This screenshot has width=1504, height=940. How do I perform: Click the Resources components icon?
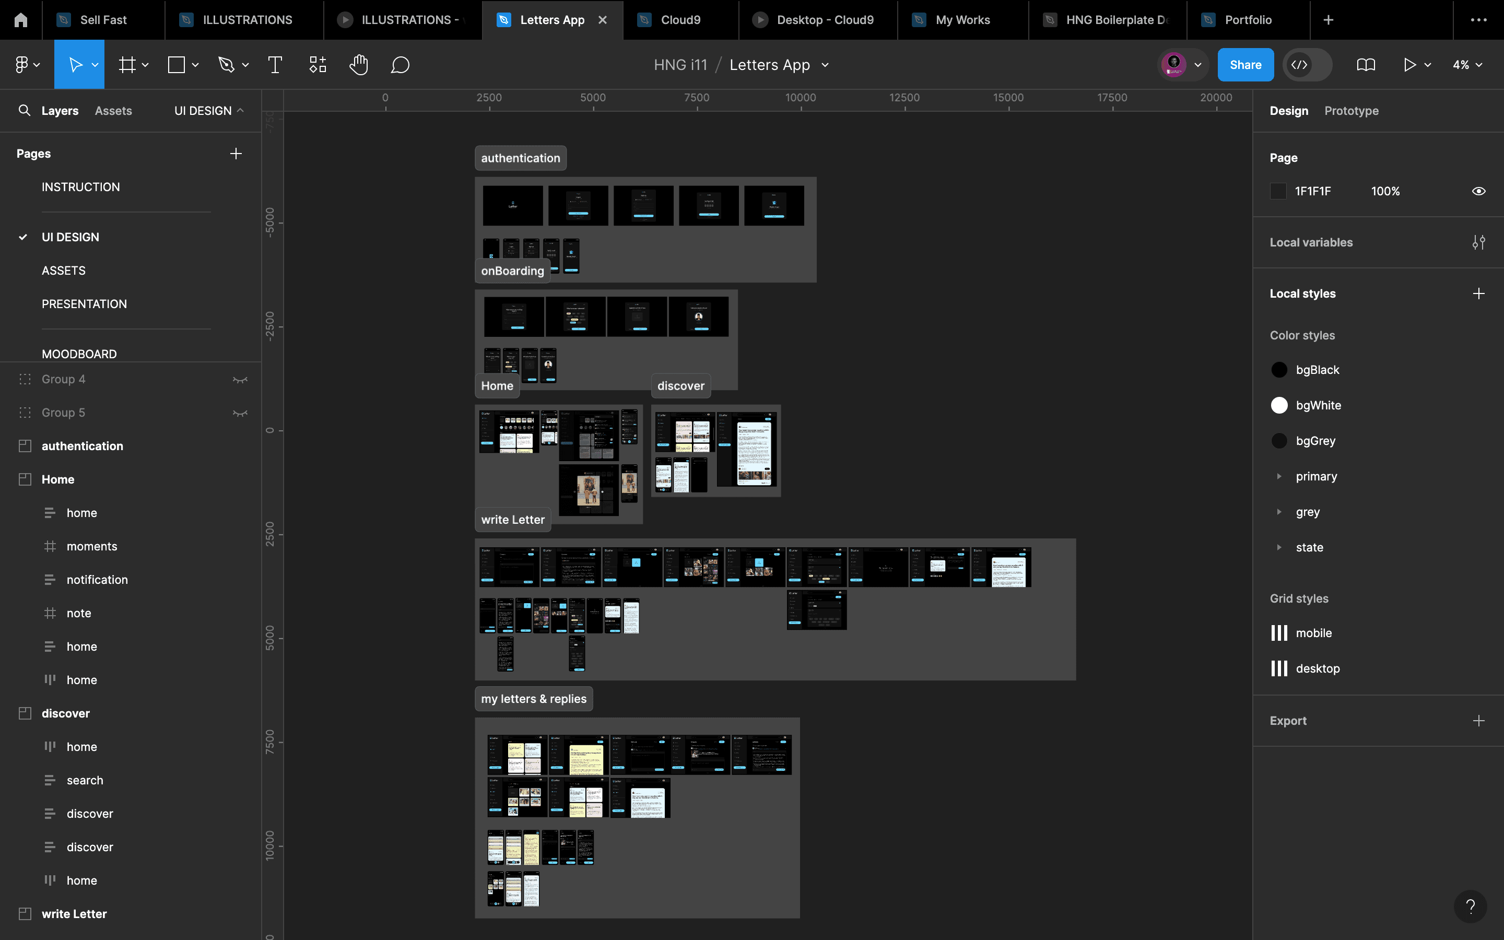(x=318, y=65)
